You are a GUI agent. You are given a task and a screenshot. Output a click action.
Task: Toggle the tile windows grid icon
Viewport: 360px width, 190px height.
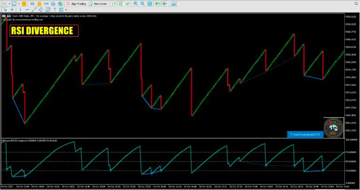coord(149,3)
